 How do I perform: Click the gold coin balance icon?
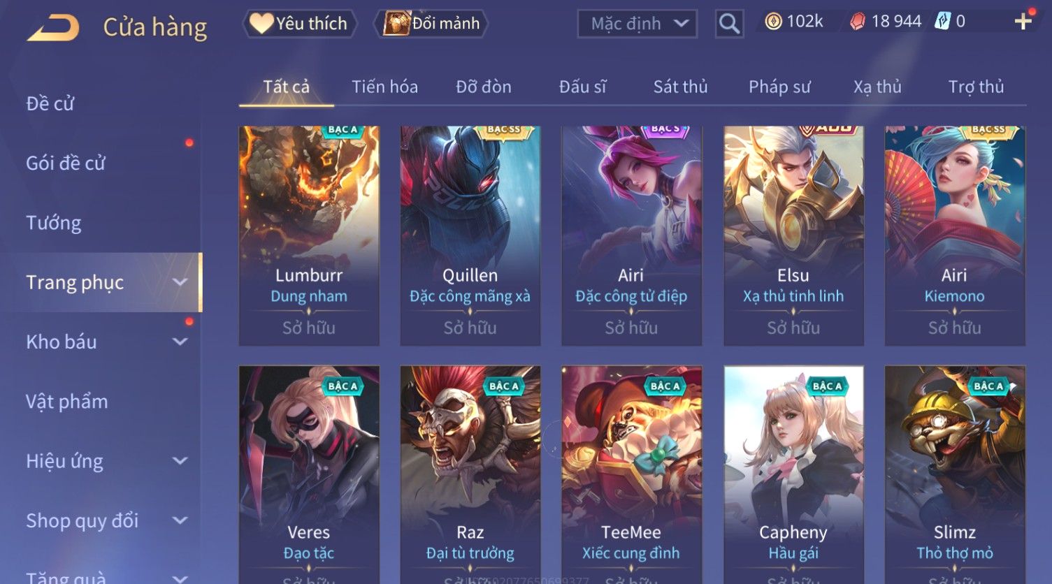coord(773,22)
